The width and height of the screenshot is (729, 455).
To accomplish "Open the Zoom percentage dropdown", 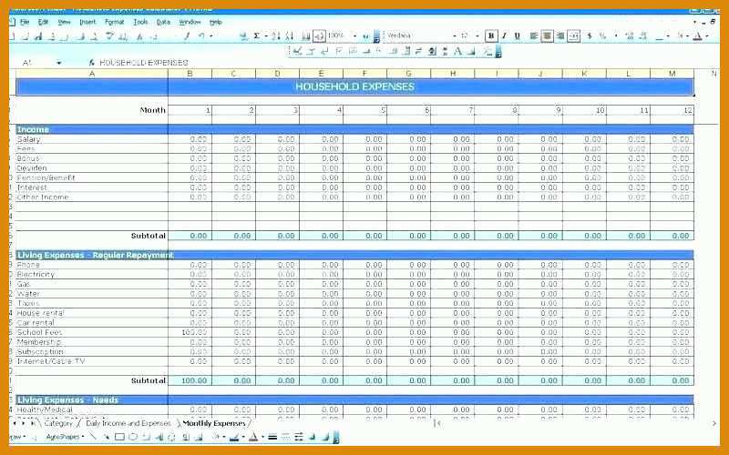I will pos(354,35).
